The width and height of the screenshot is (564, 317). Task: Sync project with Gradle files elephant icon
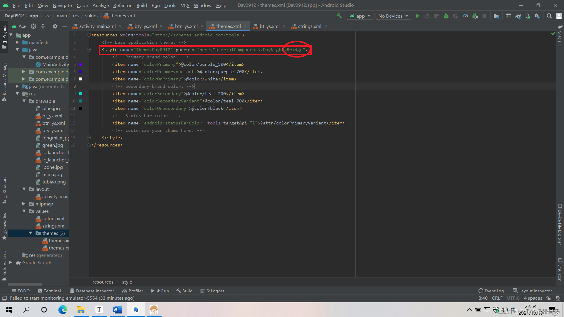(x=518, y=16)
